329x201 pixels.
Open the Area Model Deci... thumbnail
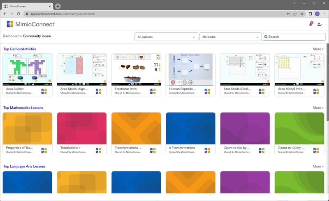245,69
